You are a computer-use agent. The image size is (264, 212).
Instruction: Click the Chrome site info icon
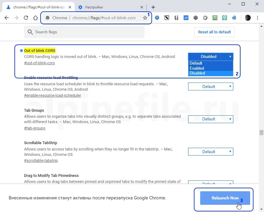click(48, 18)
